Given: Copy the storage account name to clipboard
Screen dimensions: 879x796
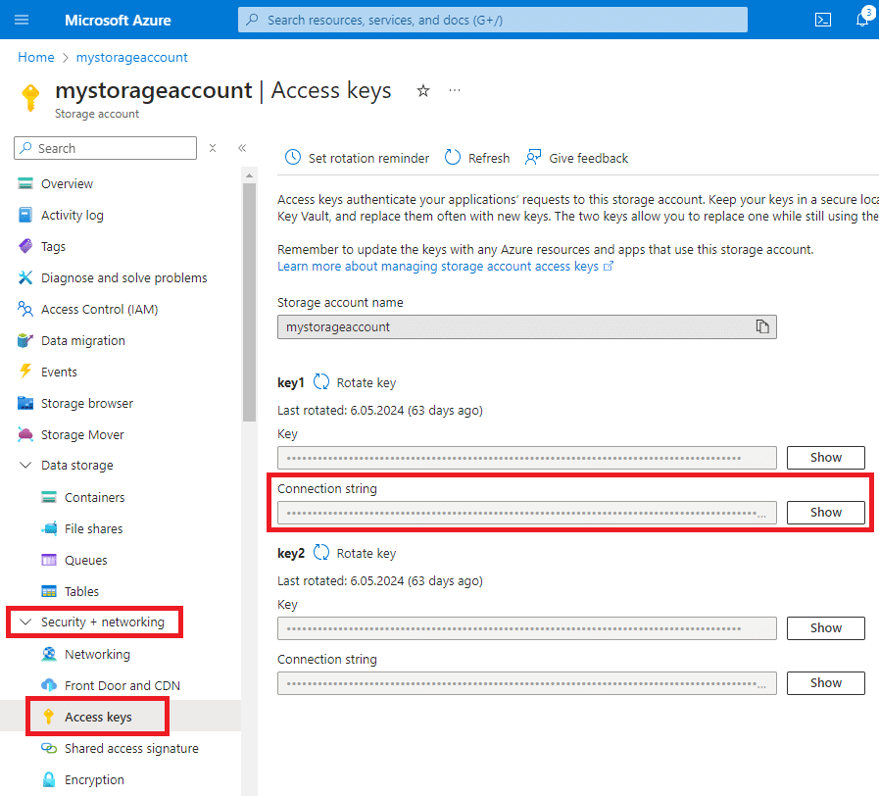Looking at the screenshot, I should [x=761, y=326].
